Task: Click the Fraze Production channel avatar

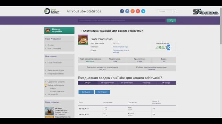Action: coord(83,40)
